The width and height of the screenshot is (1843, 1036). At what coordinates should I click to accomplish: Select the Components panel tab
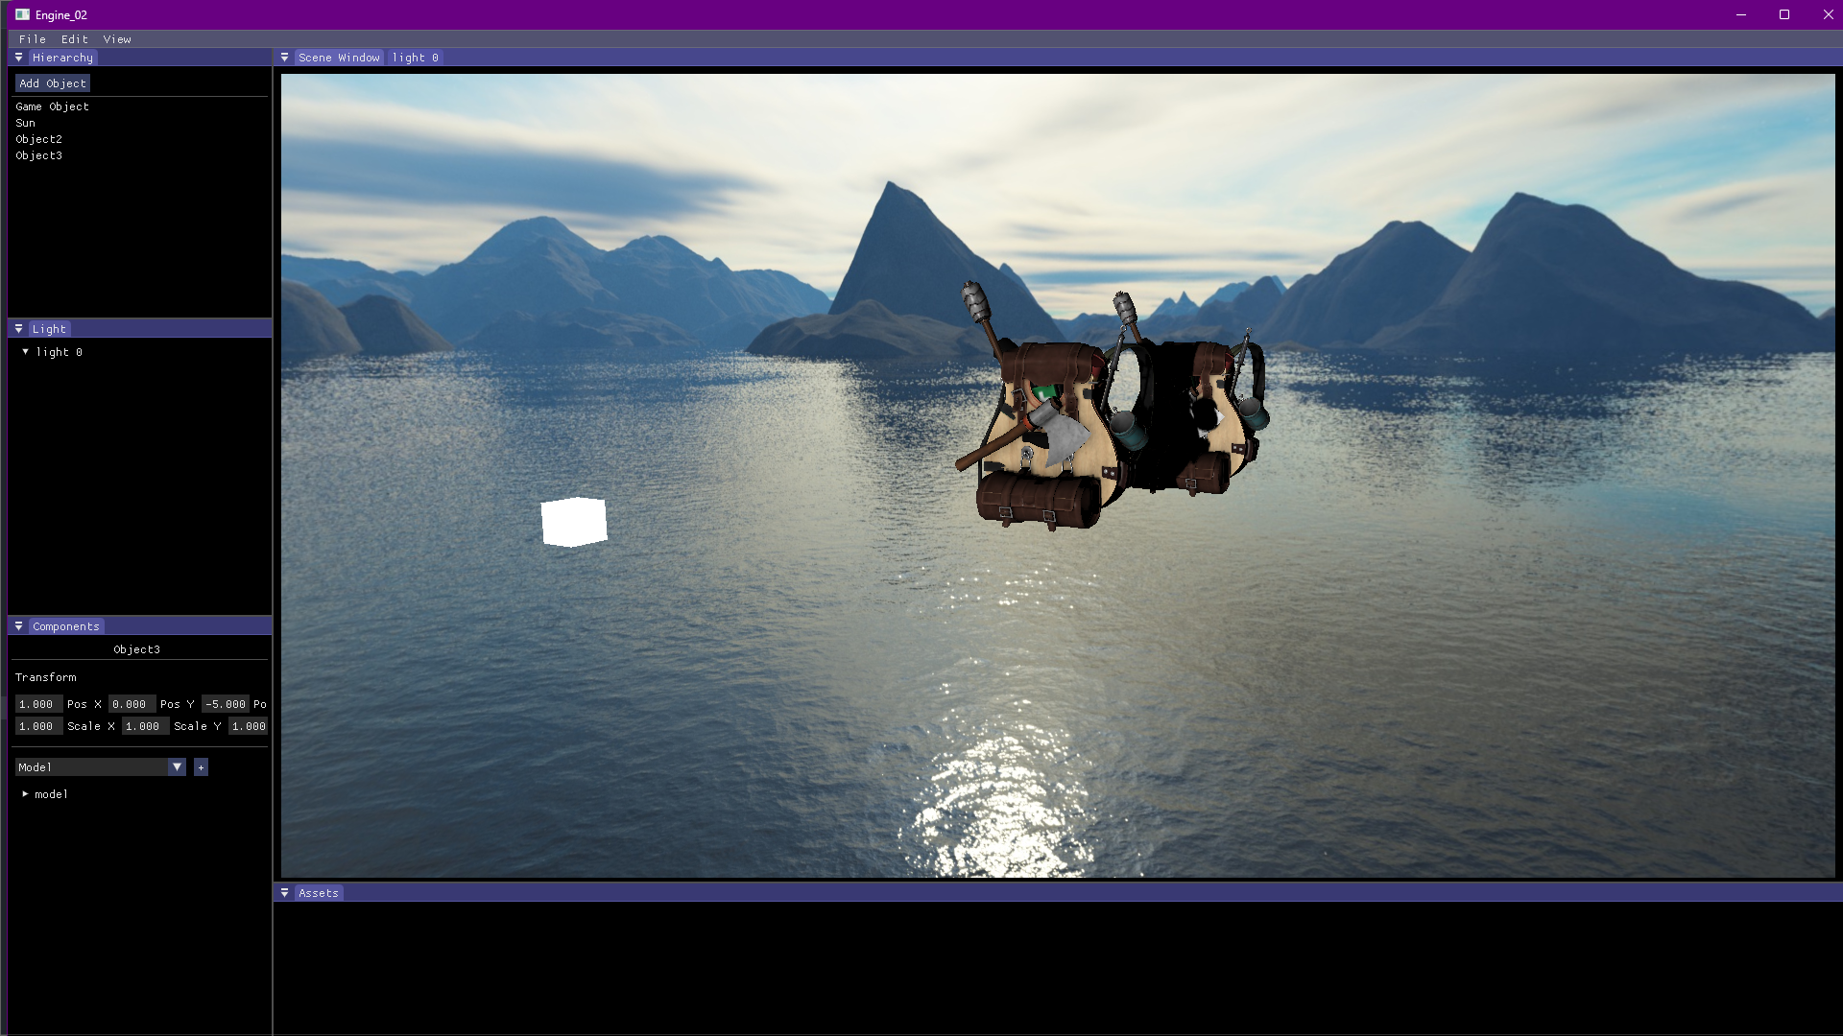66,626
